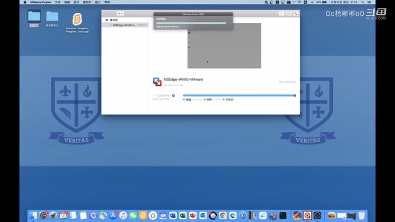Click the blue disk usage bar

coord(238,95)
